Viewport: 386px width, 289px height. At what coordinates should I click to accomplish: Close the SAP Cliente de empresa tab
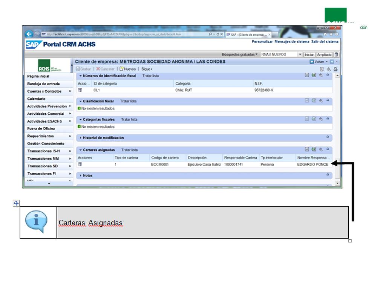pos(269,35)
